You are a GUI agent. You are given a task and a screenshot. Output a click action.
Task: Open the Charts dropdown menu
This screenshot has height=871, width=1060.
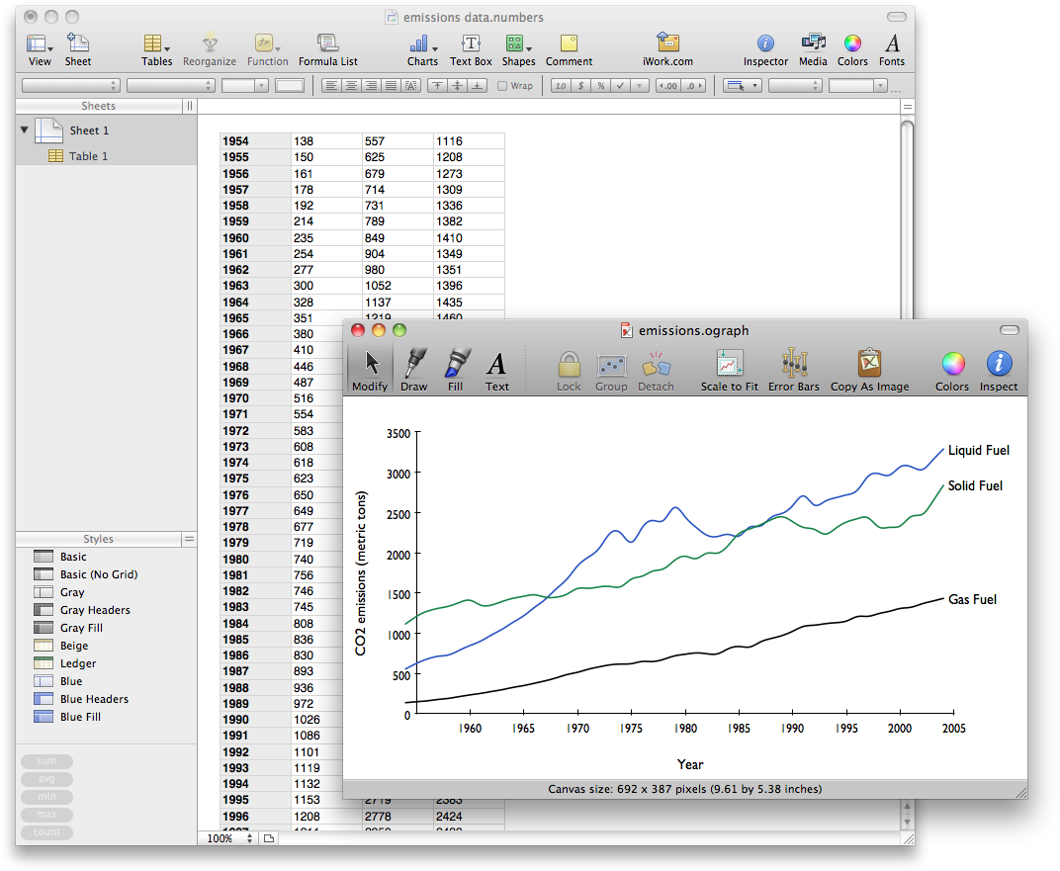click(422, 44)
